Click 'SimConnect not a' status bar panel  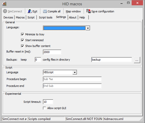pyautogui.click(x=14, y=119)
